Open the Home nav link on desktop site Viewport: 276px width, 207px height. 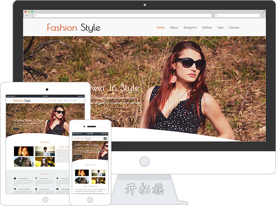tap(161, 28)
